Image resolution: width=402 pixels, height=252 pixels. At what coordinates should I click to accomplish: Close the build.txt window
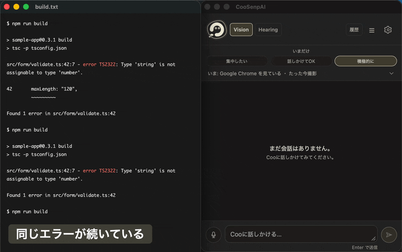click(7, 7)
